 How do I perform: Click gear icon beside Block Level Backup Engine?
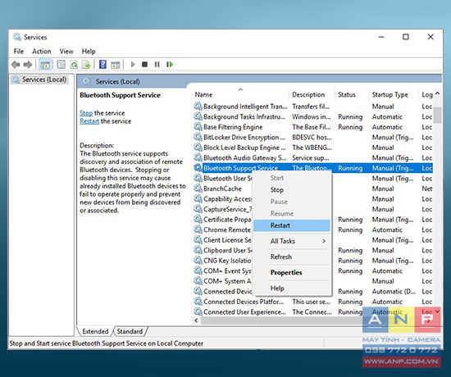pyautogui.click(x=198, y=148)
